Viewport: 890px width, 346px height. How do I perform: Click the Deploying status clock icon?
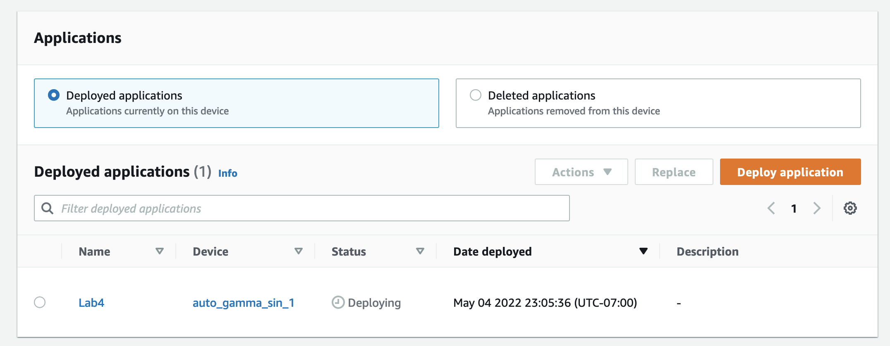[338, 302]
